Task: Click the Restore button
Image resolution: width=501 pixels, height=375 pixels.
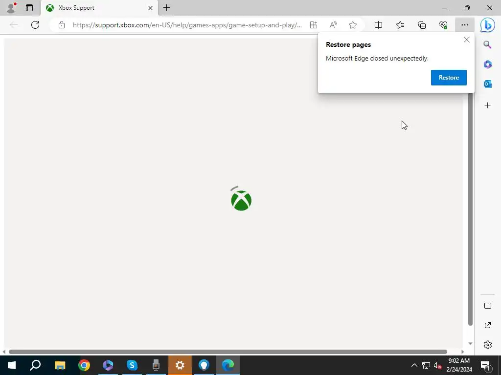Action: [449, 78]
